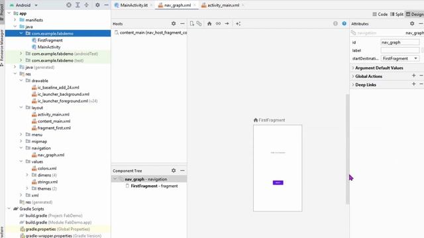The image size is (424, 238).
Task: Collapse all in Project panel toolbar
Action: [x=87, y=5]
